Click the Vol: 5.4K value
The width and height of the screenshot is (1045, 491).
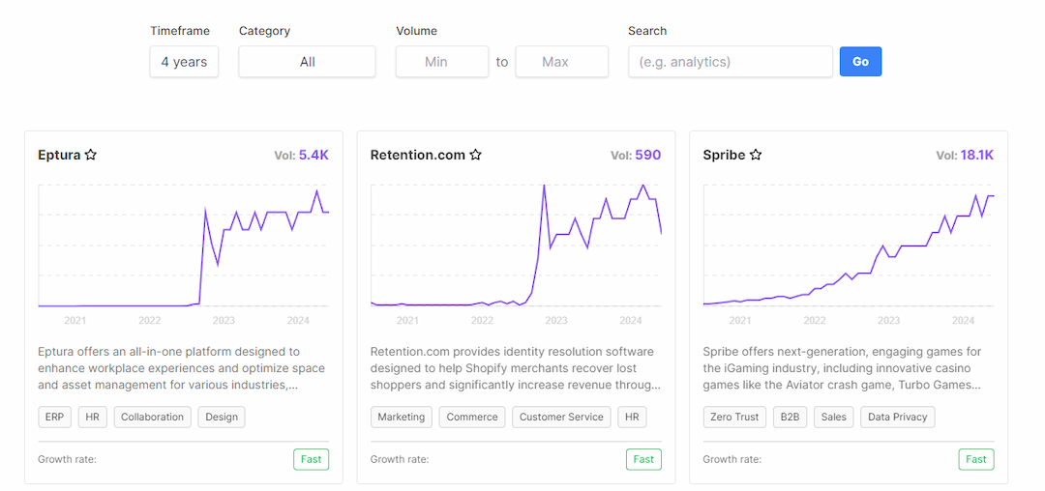[x=301, y=155]
